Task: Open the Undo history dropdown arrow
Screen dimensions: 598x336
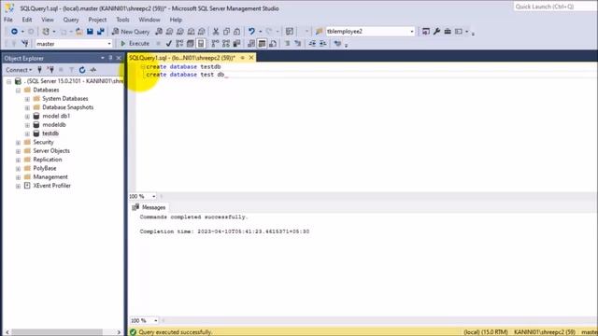Action: coord(261,32)
